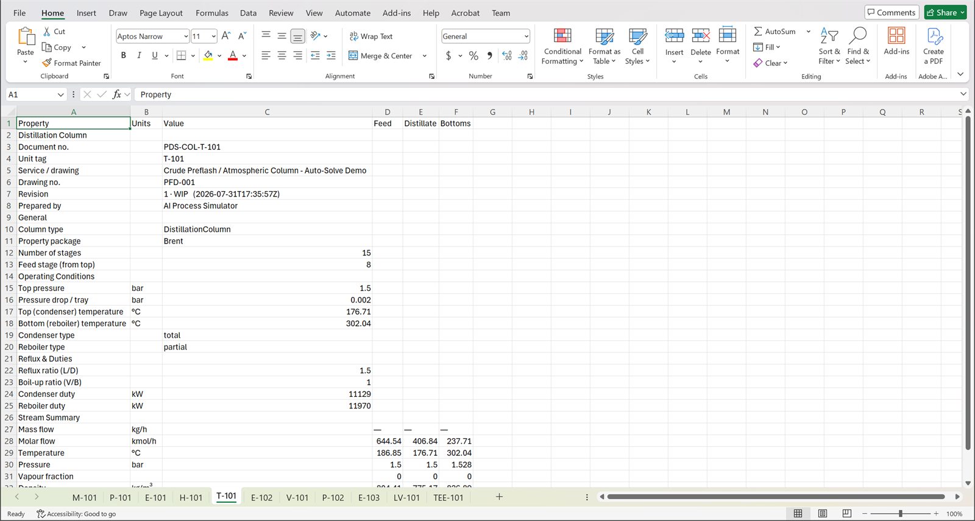Apply Borders to selected cells
Screen dimensions: 975x521
pos(181,55)
